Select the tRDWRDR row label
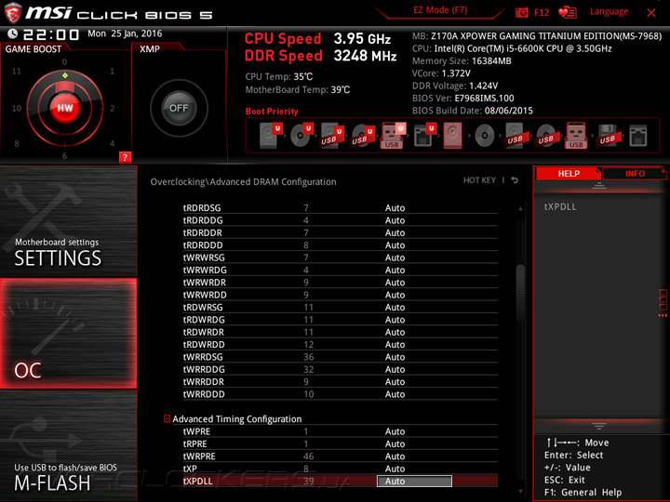This screenshot has width=670, height=502. [204, 332]
